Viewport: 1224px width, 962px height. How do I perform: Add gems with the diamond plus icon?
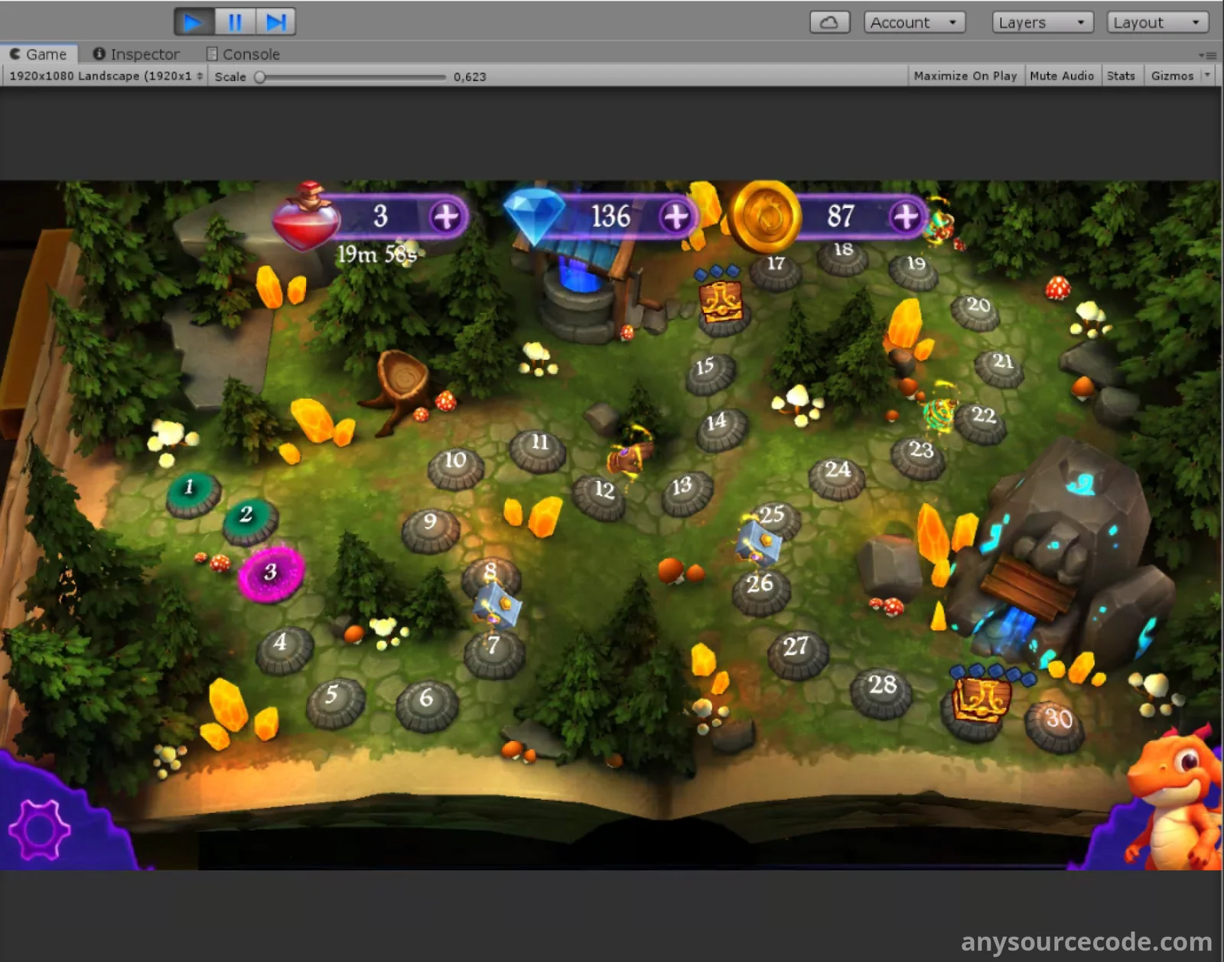coord(675,217)
